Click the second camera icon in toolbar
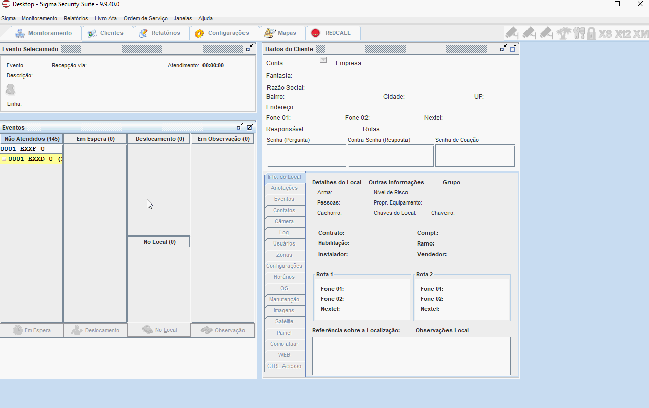Image resolution: width=649 pixels, height=408 pixels. tap(529, 33)
